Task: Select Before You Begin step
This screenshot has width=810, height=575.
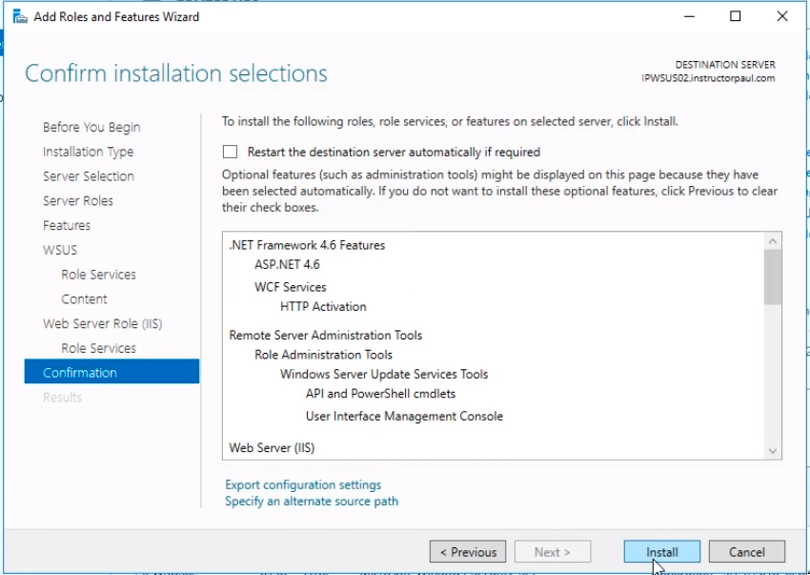Action: pos(91,127)
